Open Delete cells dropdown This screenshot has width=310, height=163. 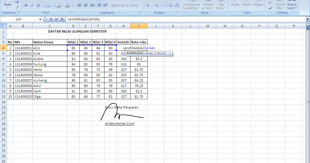tap(246, 8)
